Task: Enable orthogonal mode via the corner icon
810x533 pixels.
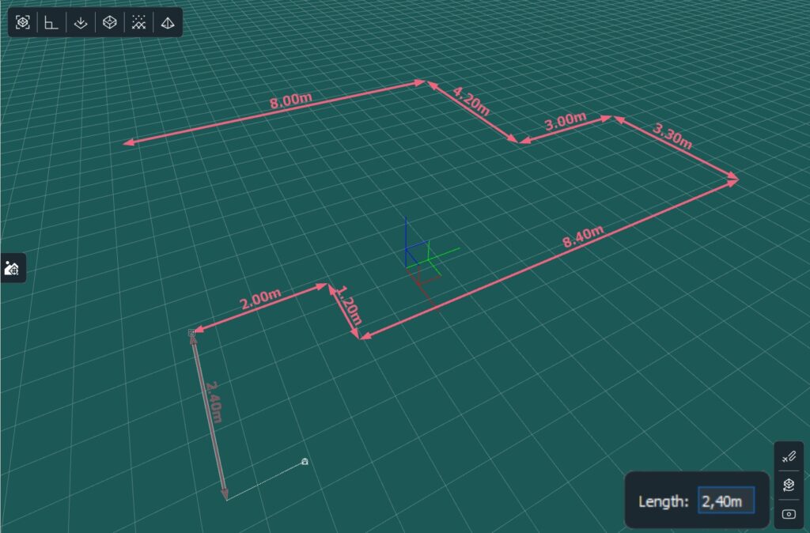Action: [51, 22]
